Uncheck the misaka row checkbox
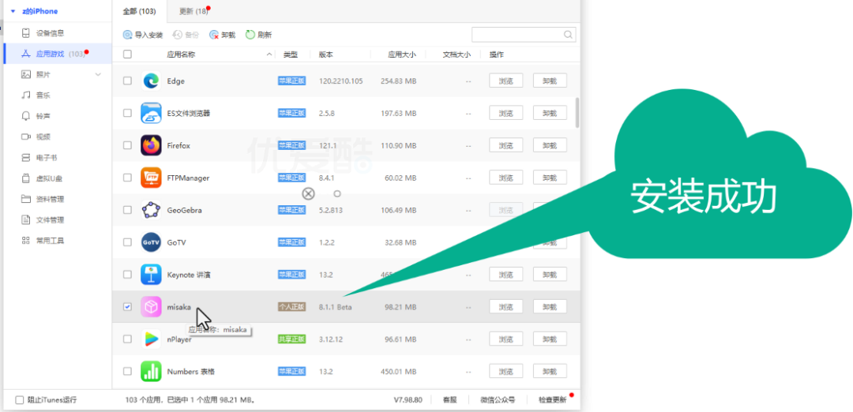This screenshot has width=853, height=412. tap(127, 306)
